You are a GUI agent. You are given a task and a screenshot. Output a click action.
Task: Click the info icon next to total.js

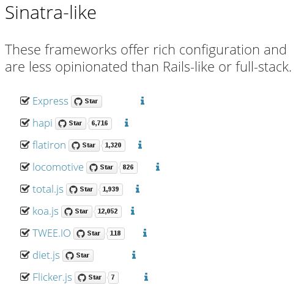(x=138, y=189)
